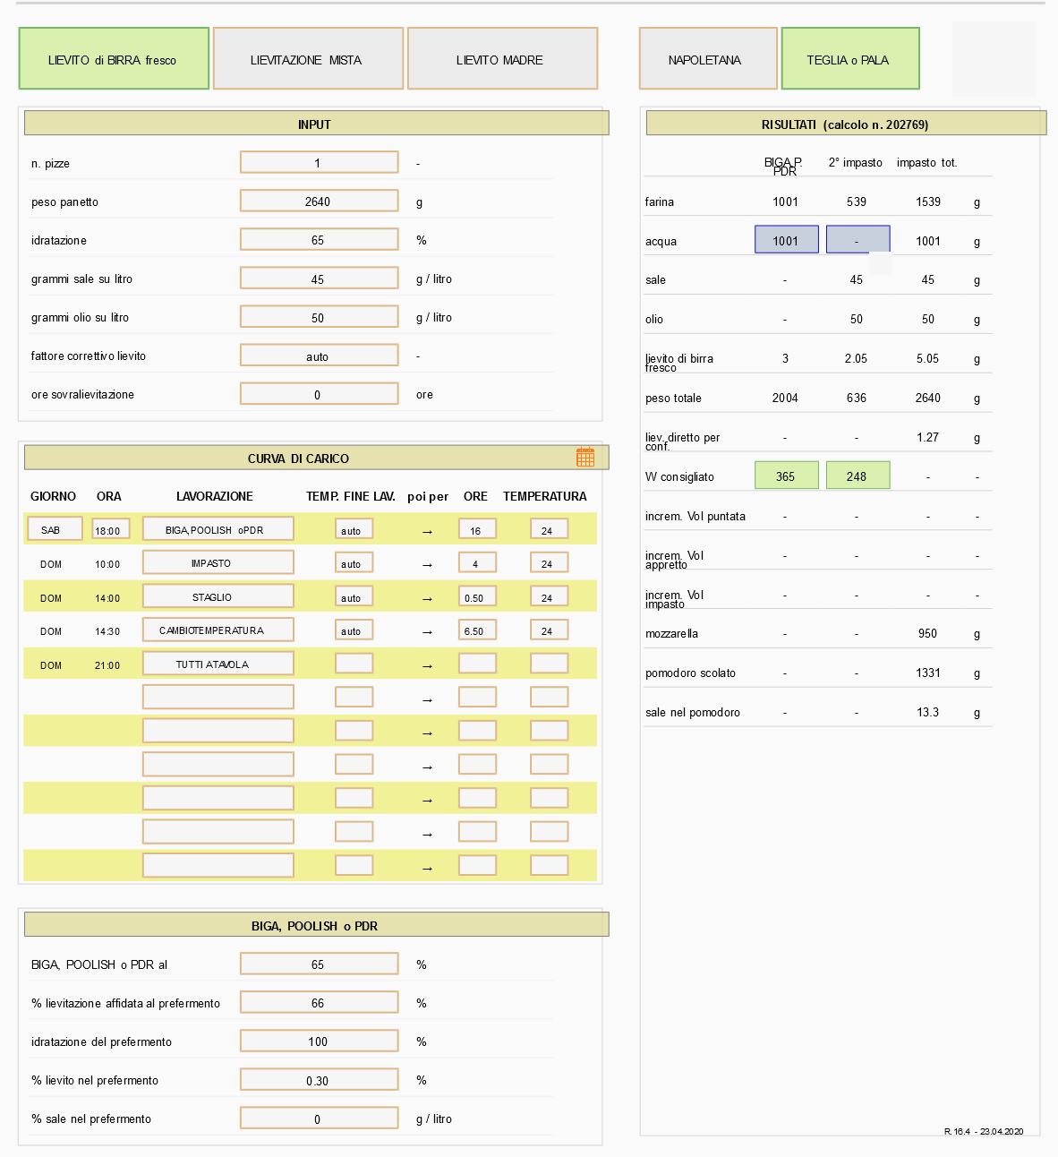The height and width of the screenshot is (1157, 1058).
Task: Choose NAPOLETANA pizza type
Action: (x=708, y=58)
